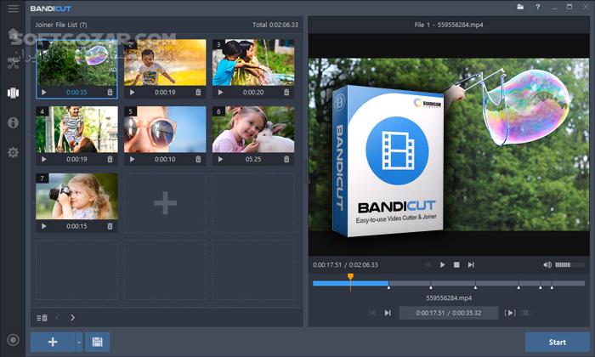This screenshot has width=595, height=357.
Task: Expand the dropdown arrow next to the plus button
Action: [79, 342]
